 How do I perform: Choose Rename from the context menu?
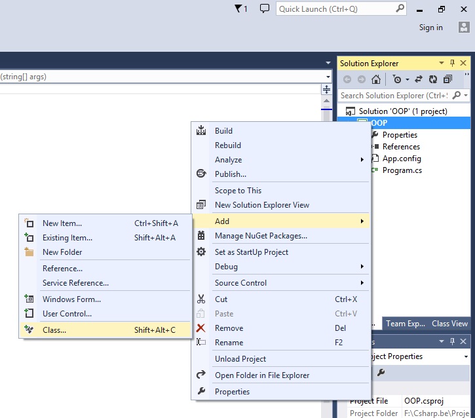pos(280,343)
